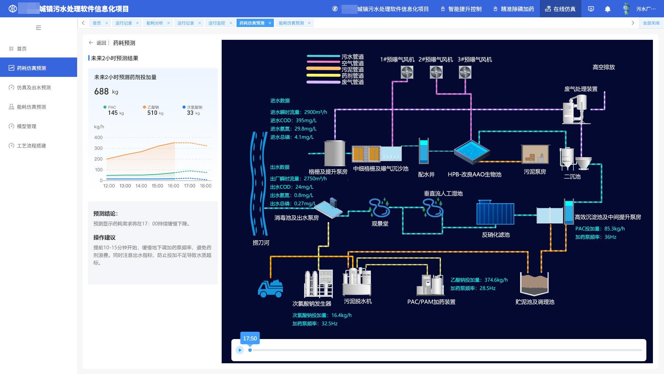
Task: Toggle the 次氯酸钠 legend series
Action: click(194, 107)
